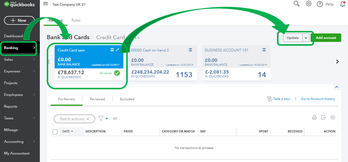Collapse the account cards panel

[337, 87]
